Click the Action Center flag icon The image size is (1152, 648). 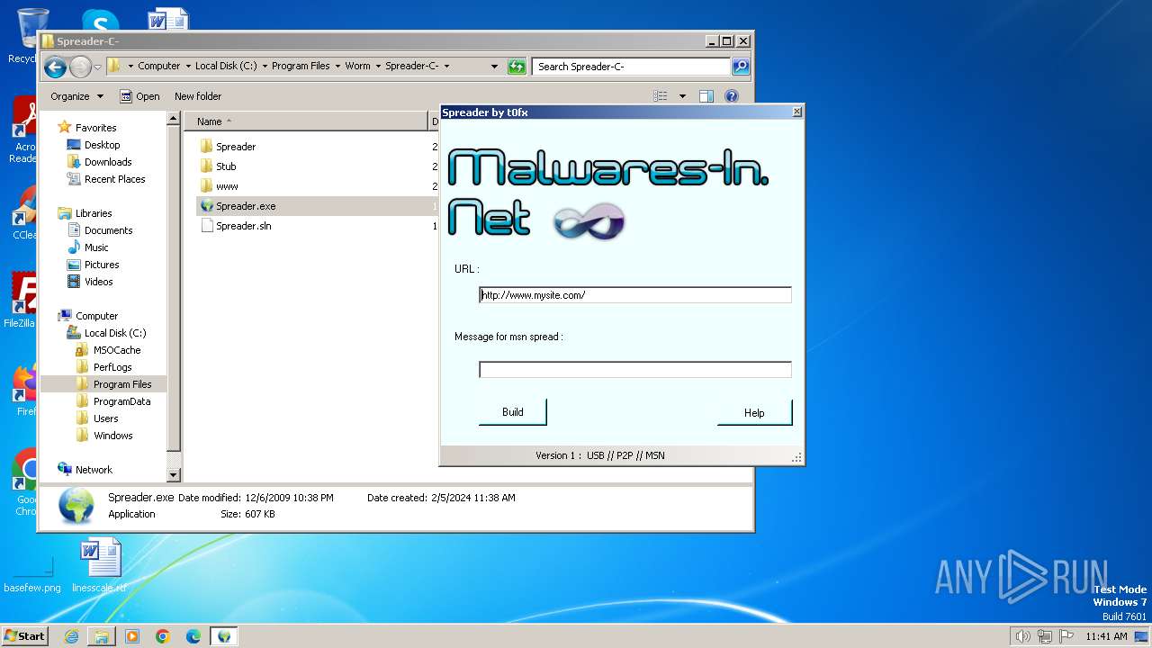point(1066,636)
